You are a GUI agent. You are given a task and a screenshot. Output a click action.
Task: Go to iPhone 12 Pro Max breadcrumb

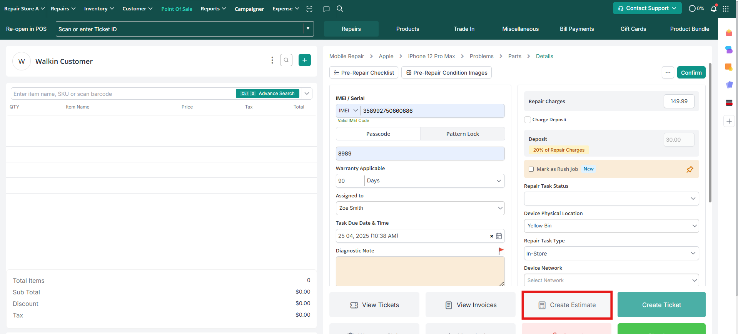pyautogui.click(x=431, y=56)
